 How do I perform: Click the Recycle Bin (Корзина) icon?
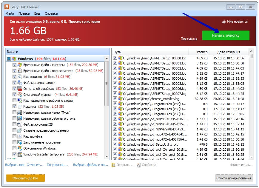tap(20, 107)
